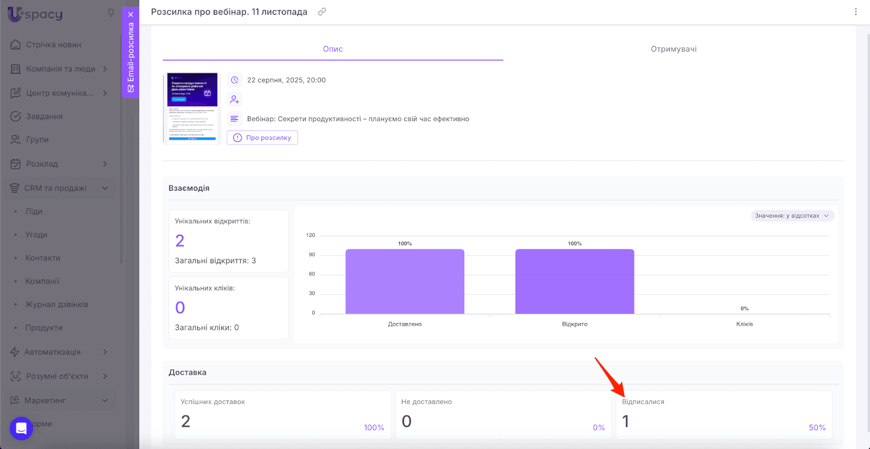
Task: Open the email template preview thumbnail
Action: coord(192,107)
